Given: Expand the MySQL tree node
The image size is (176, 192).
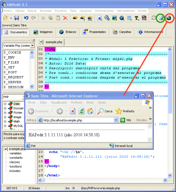Looking at the screenshot, I should 5,126.
